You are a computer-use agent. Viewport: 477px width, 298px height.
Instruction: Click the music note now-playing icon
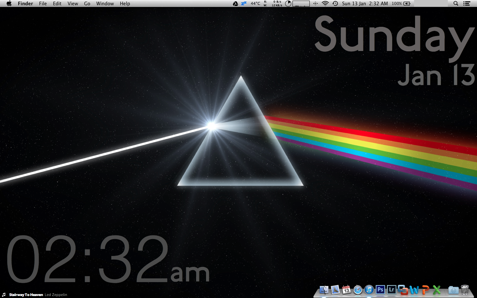click(4, 295)
